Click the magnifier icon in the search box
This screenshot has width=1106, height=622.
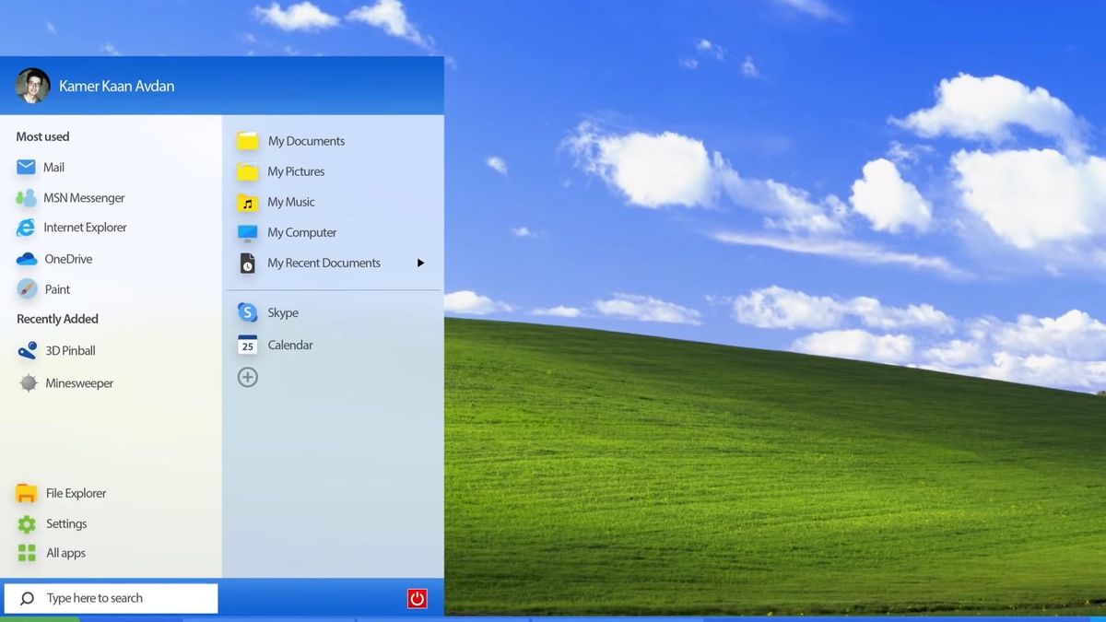[27, 598]
